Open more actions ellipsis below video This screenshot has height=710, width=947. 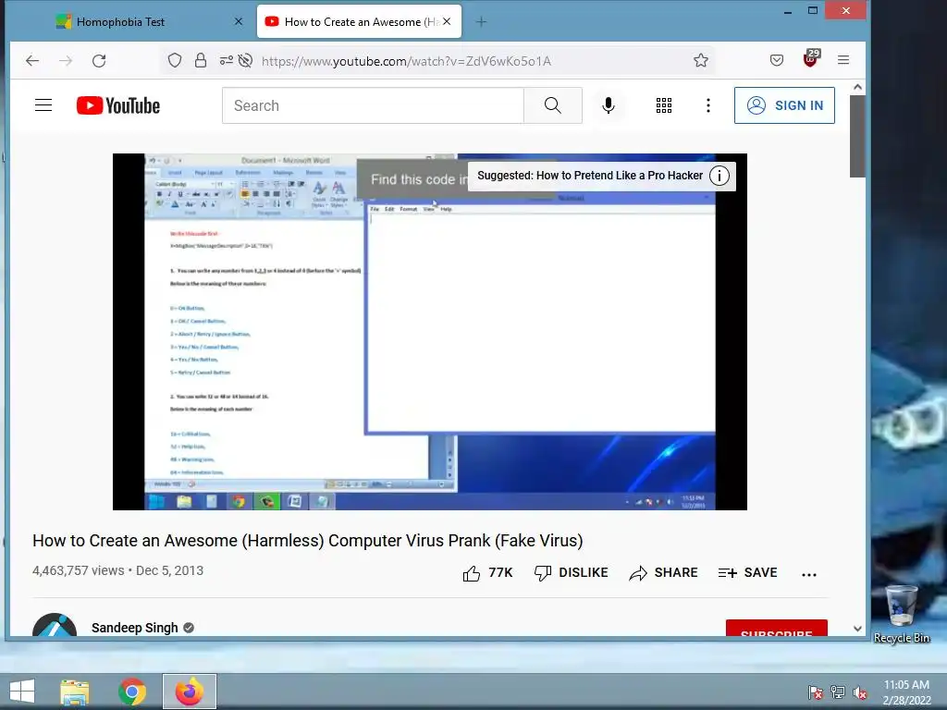[809, 575]
